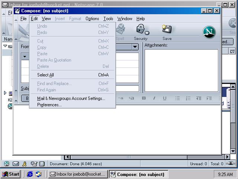Viewport: 238px width, 179px height.
Task: Click the Name column header in Inbox
Action: 8,39
